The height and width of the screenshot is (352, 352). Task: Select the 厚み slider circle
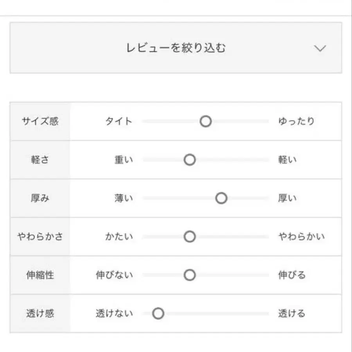click(x=222, y=198)
